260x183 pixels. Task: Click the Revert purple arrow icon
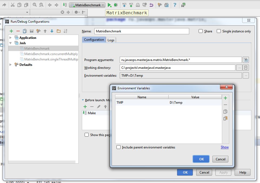(151, 5)
